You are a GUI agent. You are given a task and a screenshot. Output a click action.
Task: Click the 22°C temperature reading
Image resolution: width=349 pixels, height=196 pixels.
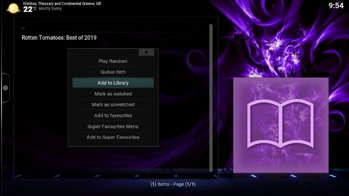pyautogui.click(x=29, y=9)
